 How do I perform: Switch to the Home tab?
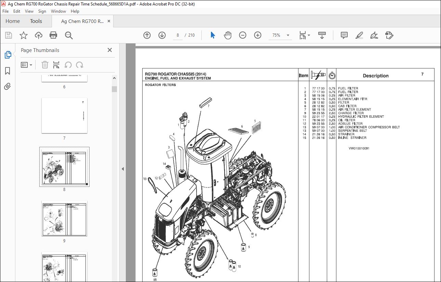tap(13, 21)
